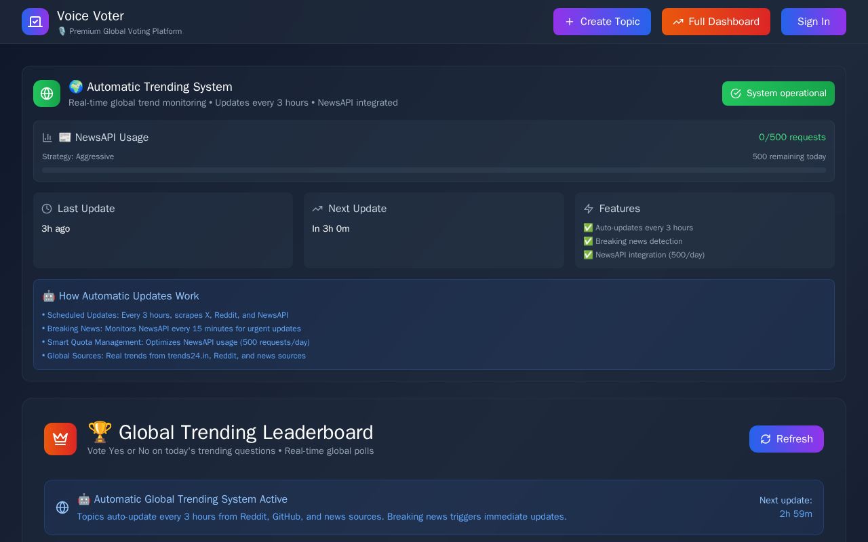868x542 pixels.
Task: Click the newspaper emoji next to NewsAPI Usage
Action: pyautogui.click(x=65, y=138)
